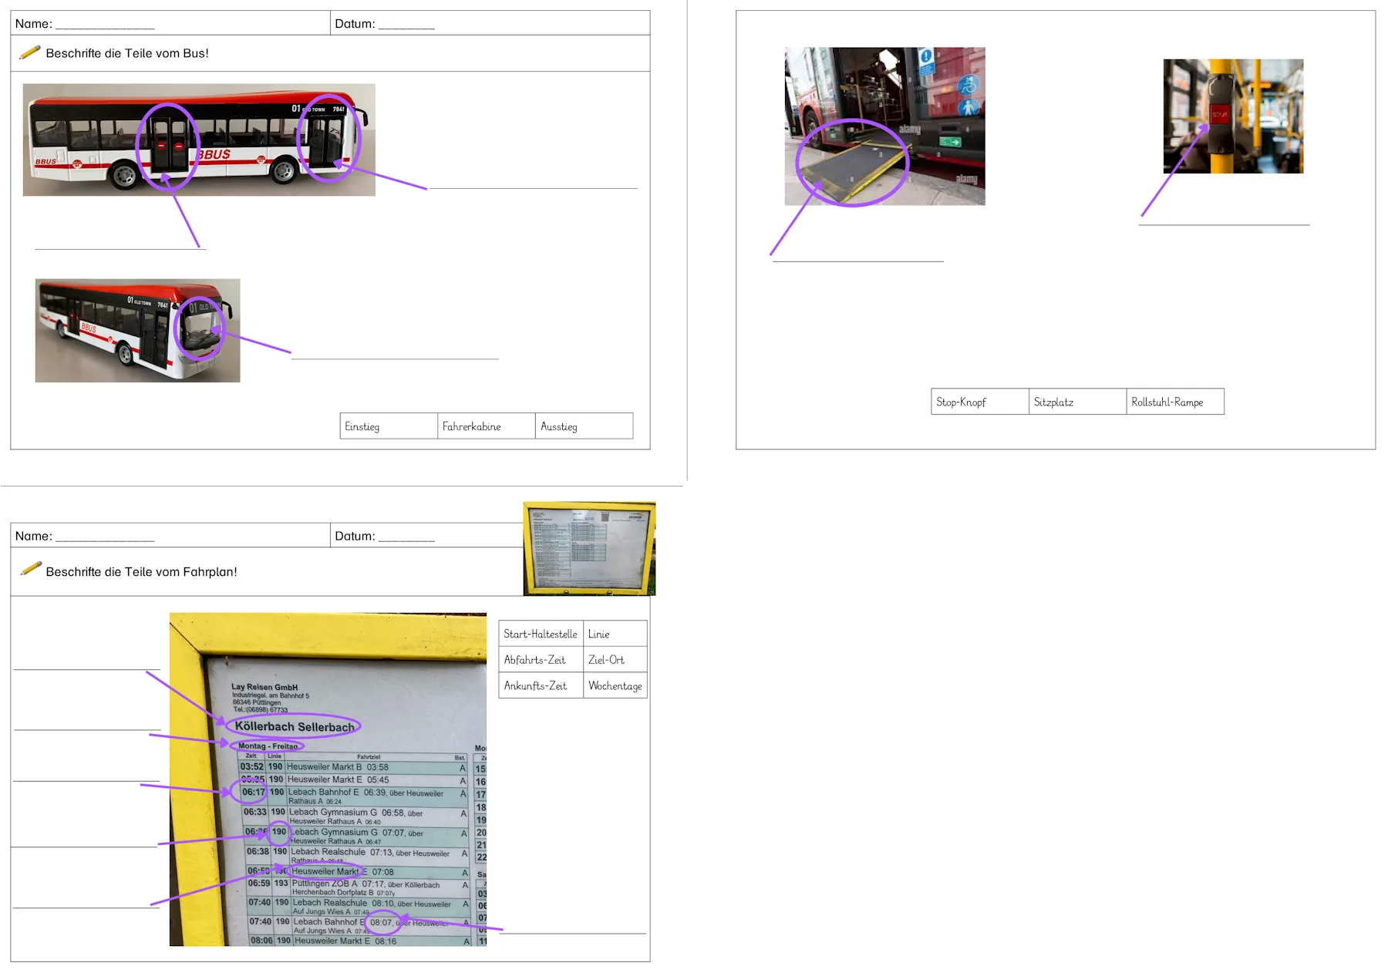Select the small yellow timetable thumbnail photo

pos(589,548)
